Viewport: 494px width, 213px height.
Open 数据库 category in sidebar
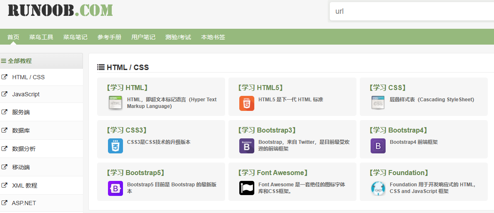click(x=21, y=130)
